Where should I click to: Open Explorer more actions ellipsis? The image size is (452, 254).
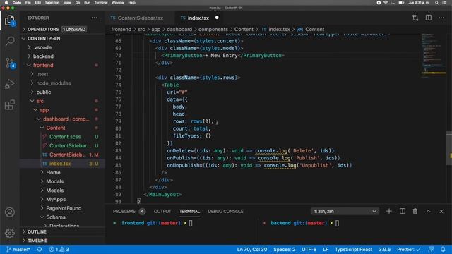click(94, 18)
